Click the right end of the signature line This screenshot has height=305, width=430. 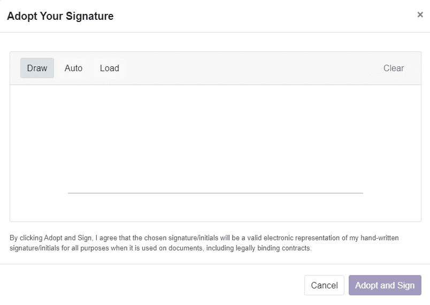point(362,193)
